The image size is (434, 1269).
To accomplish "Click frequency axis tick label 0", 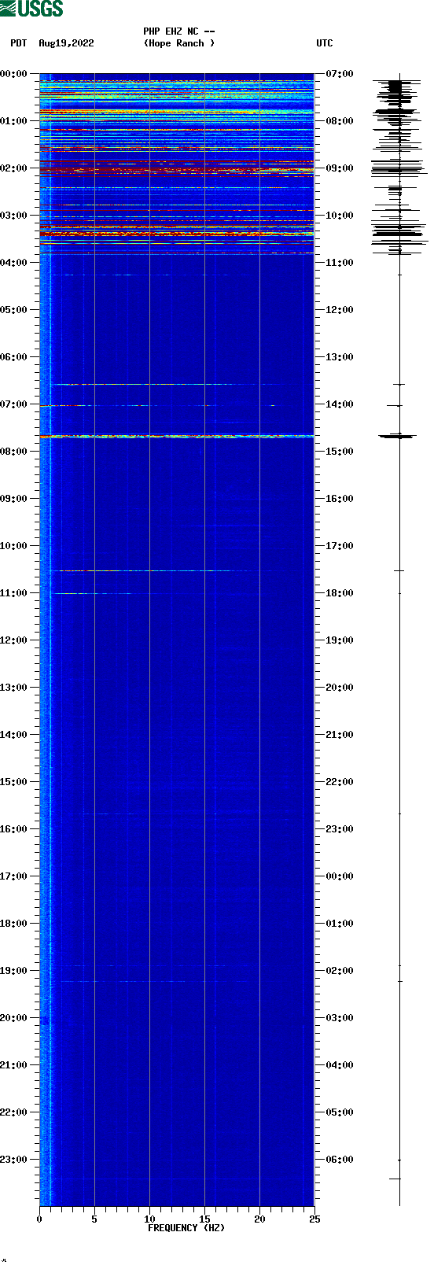I will click(x=39, y=1219).
